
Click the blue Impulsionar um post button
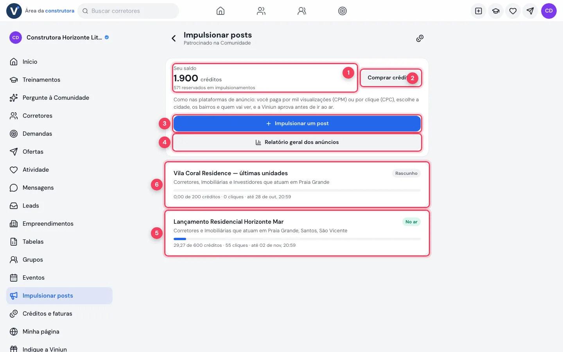tap(297, 124)
